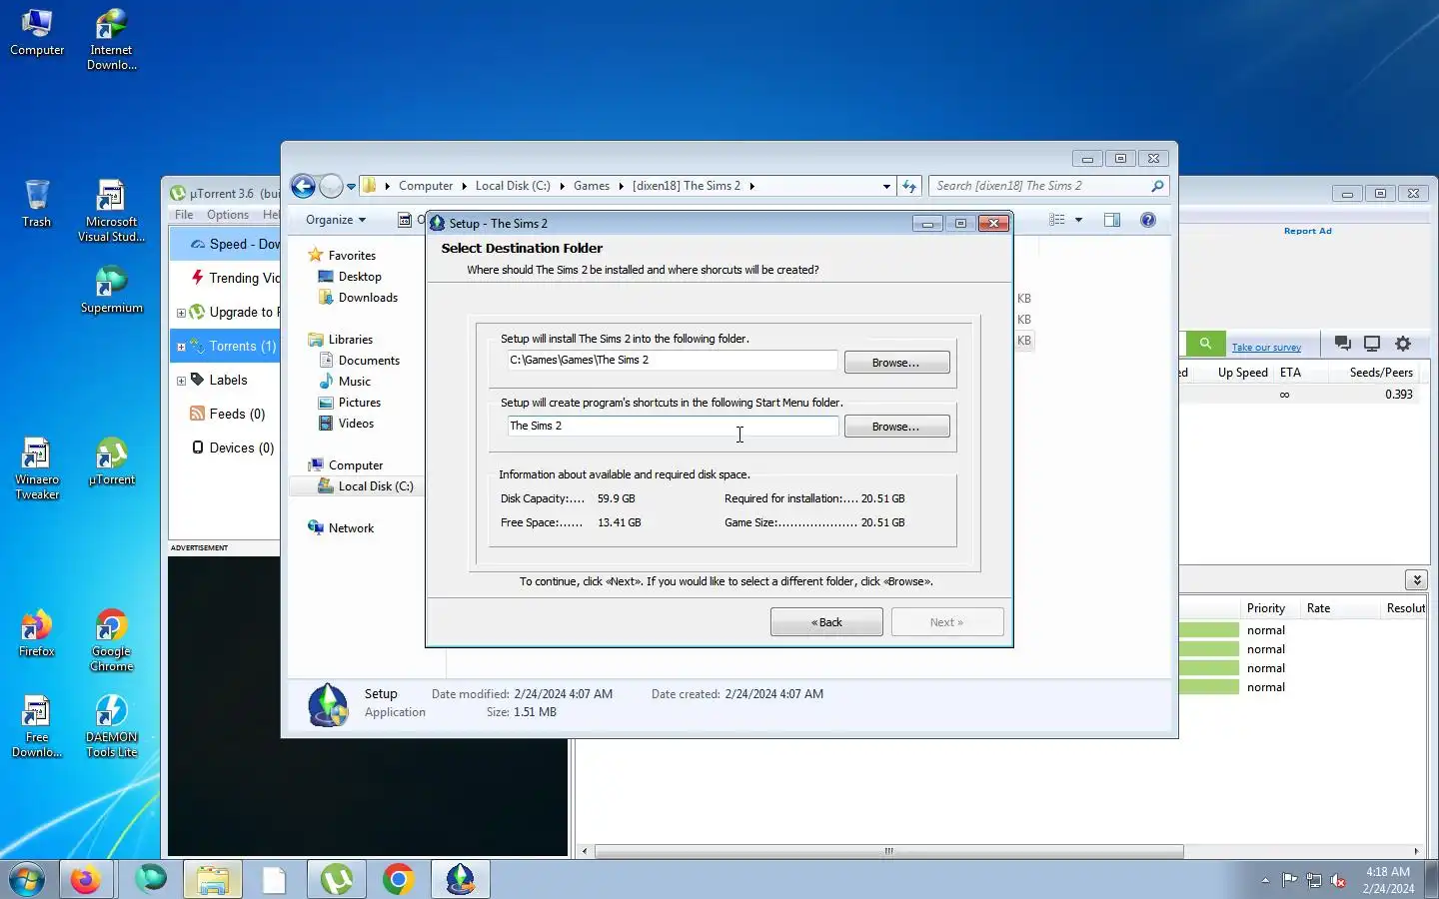
Task: Open the Free Download Manager desktop icon
Action: pyautogui.click(x=37, y=726)
